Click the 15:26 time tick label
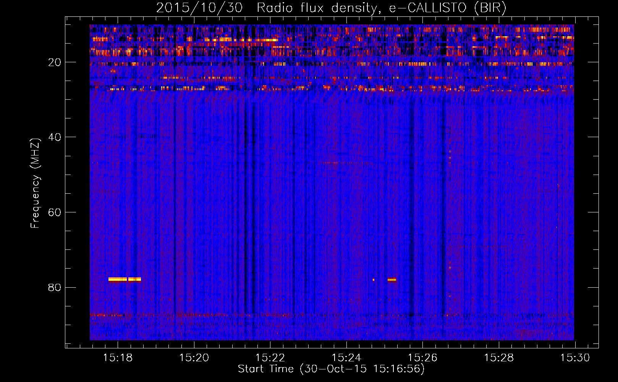Image resolution: width=618 pixels, height=382 pixels. 422,358
